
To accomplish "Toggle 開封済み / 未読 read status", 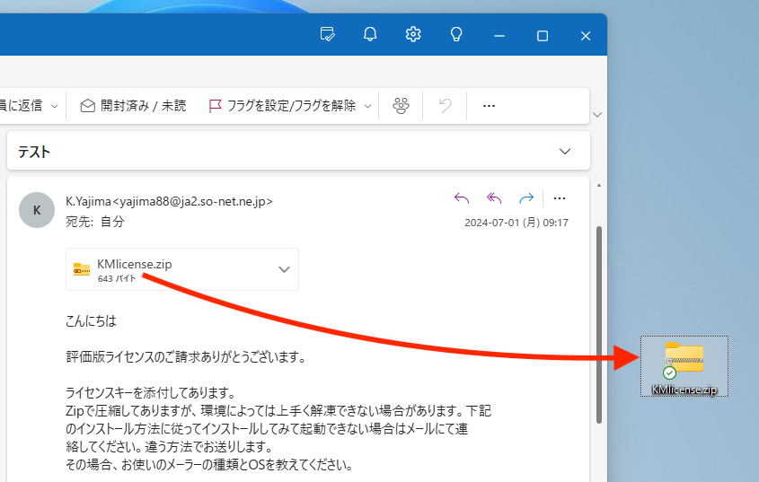I will point(133,106).
